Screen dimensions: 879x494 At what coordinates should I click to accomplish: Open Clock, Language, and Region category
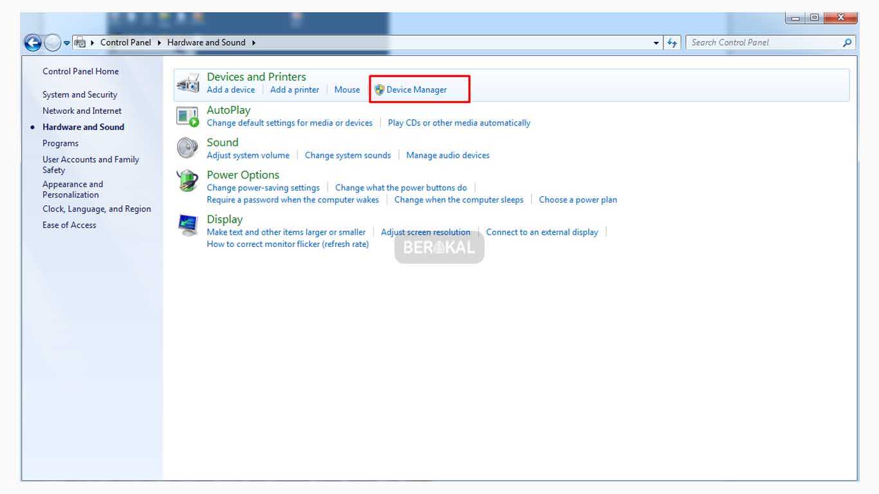[97, 209]
